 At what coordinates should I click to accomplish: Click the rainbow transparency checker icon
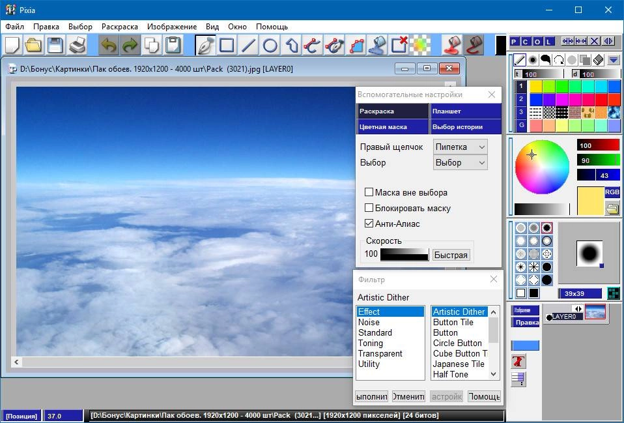[x=420, y=45]
